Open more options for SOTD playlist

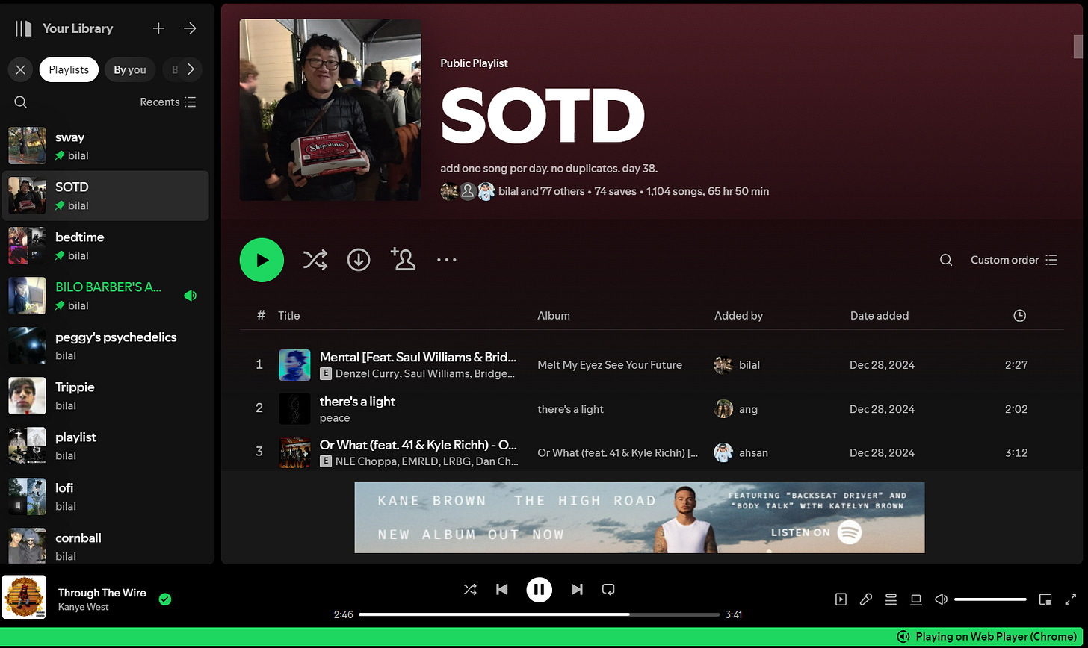447,260
